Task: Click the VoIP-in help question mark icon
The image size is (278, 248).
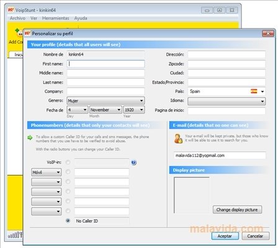Action: coord(134,162)
